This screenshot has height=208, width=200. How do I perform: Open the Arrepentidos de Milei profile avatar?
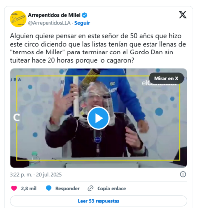point(18,19)
